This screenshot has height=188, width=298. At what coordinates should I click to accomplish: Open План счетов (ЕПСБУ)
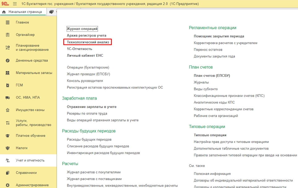coord(212,76)
